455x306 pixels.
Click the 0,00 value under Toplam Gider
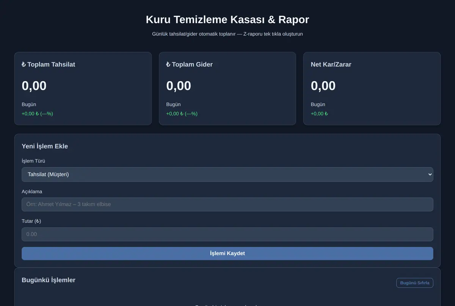click(x=179, y=86)
